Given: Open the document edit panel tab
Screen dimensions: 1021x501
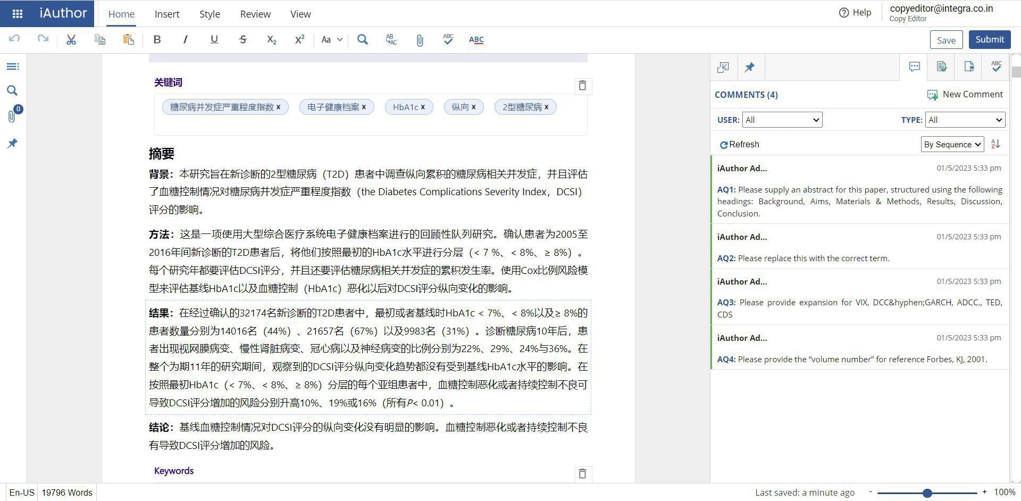Looking at the screenshot, I should click(969, 66).
